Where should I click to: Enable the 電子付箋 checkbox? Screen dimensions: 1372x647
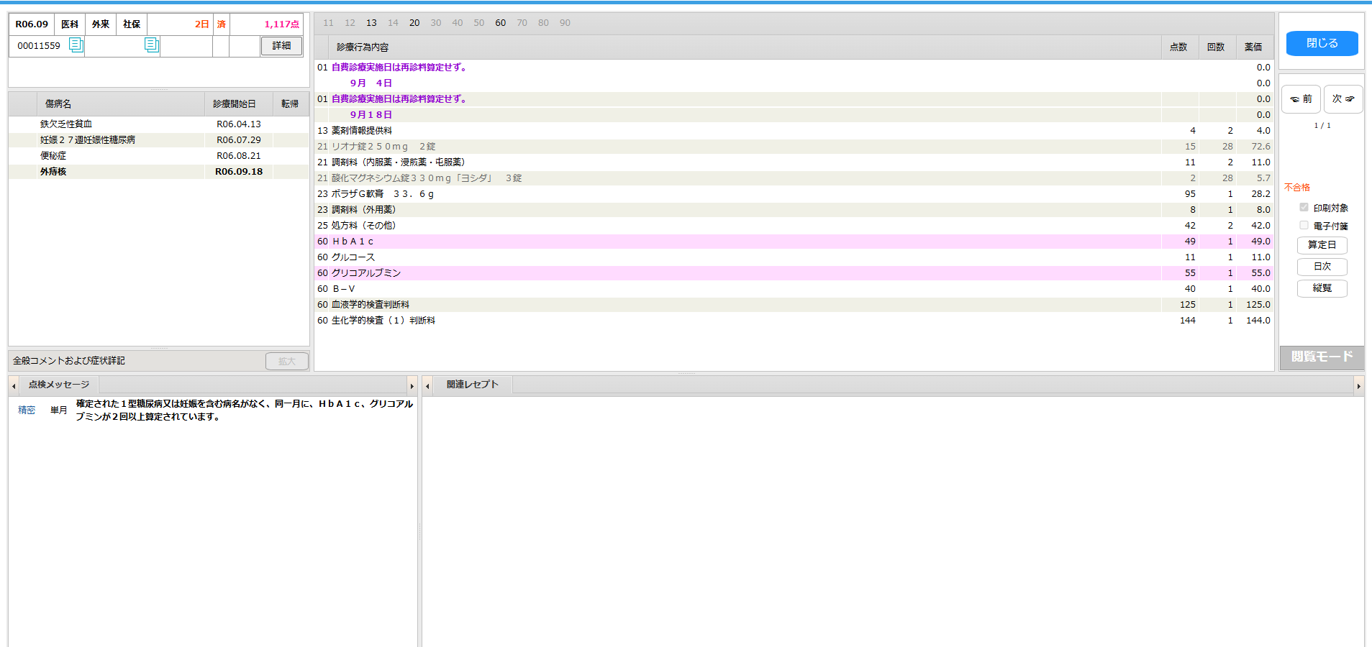(x=1304, y=225)
